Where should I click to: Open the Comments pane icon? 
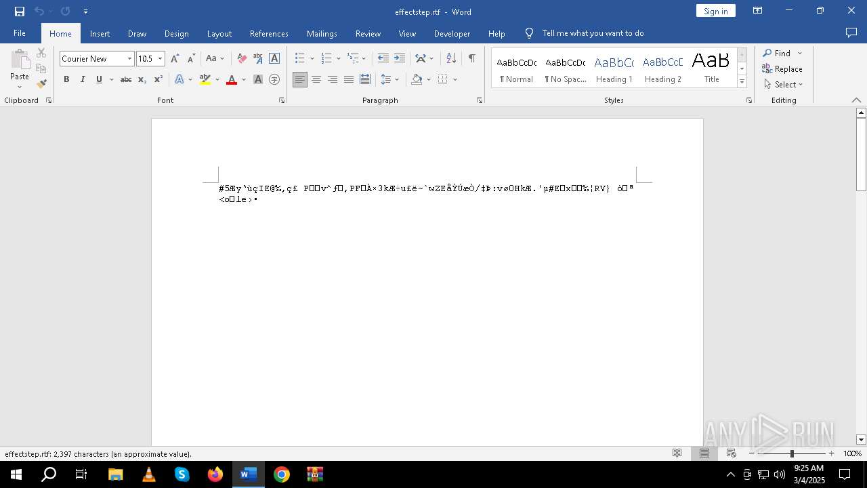(x=851, y=33)
